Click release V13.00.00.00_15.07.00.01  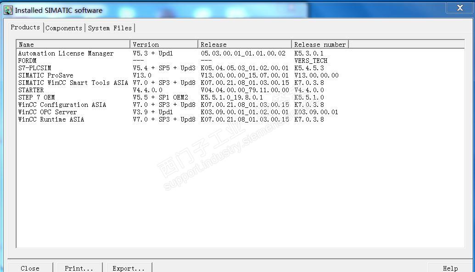[x=245, y=75]
